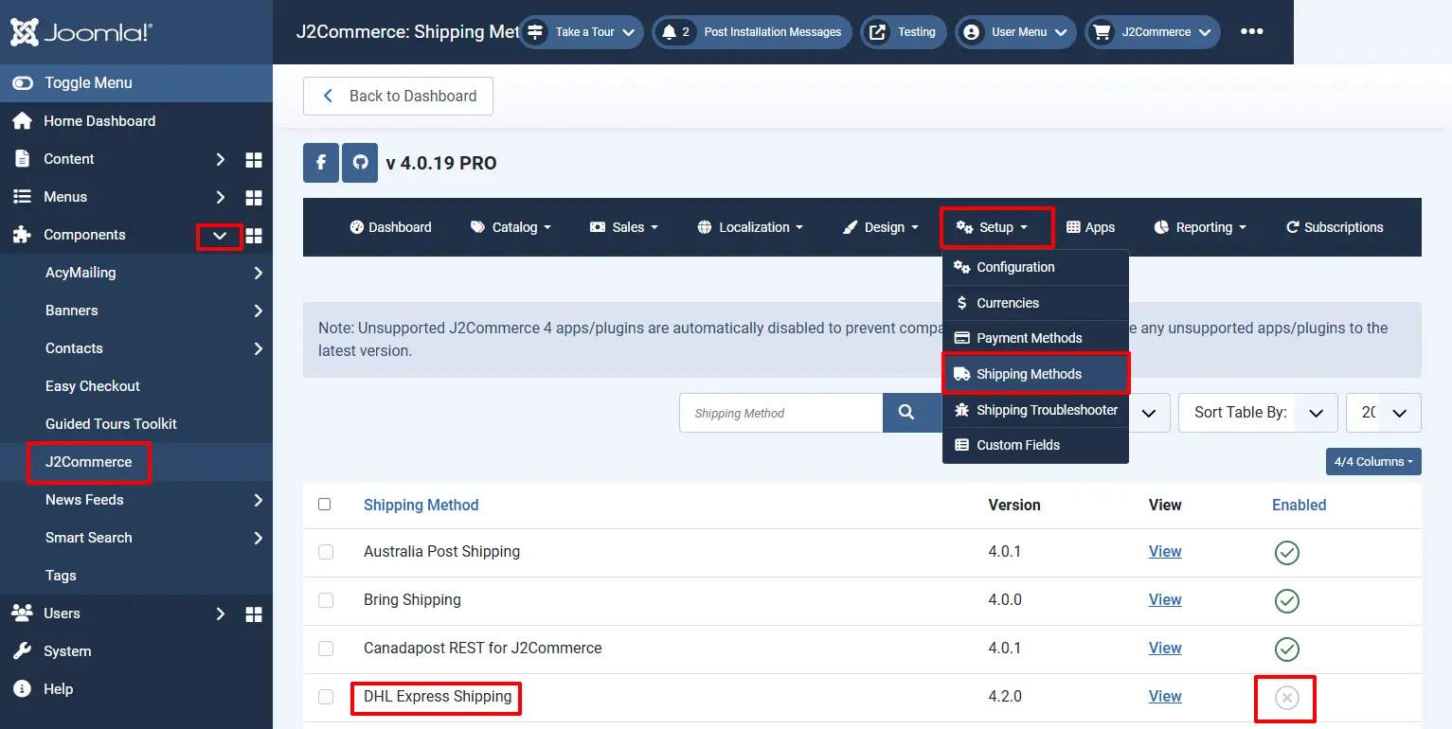Viewport: 1452px width, 729px height.
Task: Open the 4/4 Columns dropdown
Action: coord(1373,462)
